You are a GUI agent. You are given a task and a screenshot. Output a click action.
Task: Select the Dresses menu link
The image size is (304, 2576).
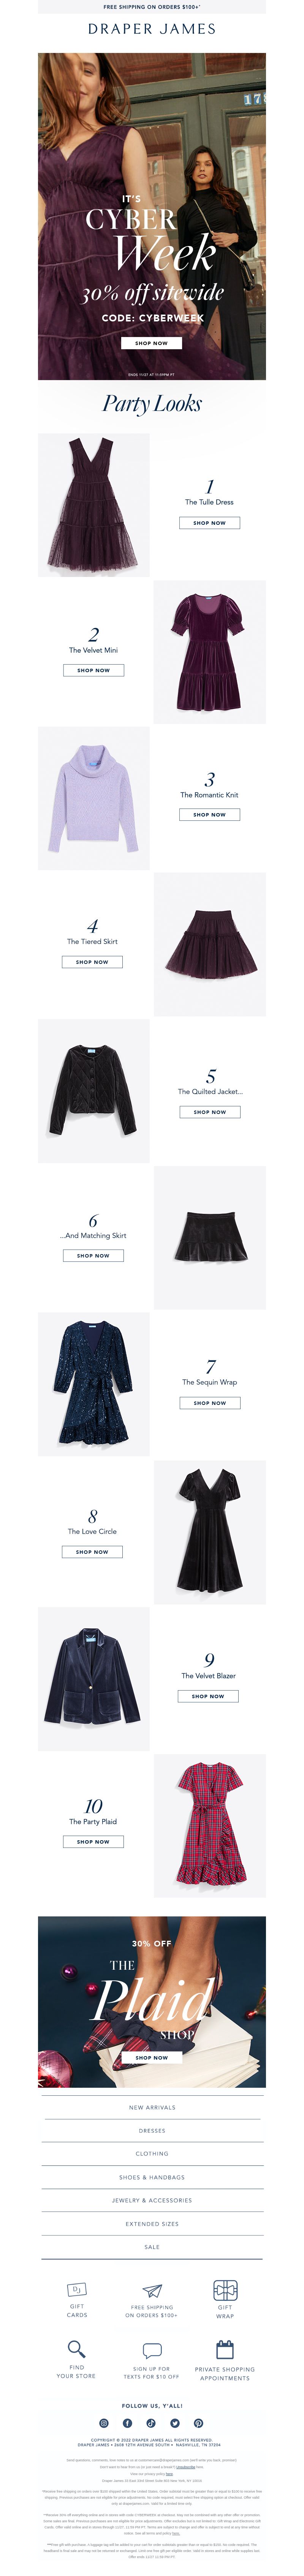[152, 2130]
